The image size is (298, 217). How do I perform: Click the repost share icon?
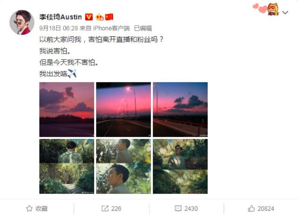click(x=105, y=209)
